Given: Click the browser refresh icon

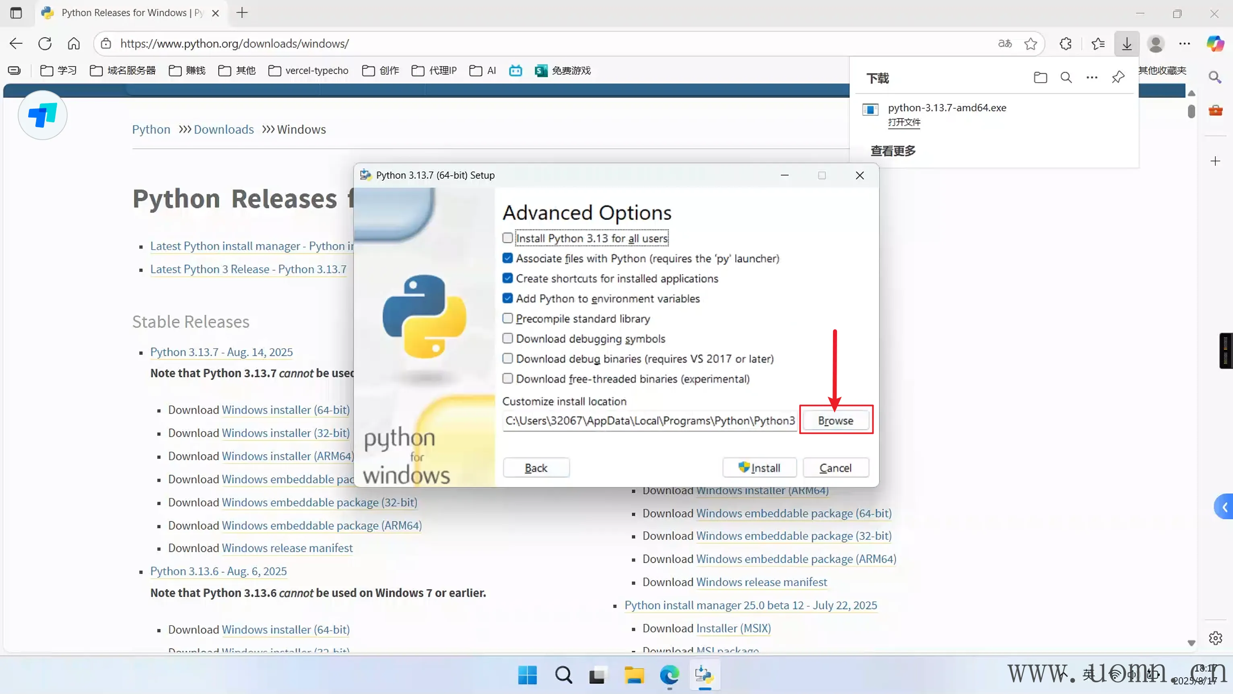Looking at the screenshot, I should [x=45, y=43].
